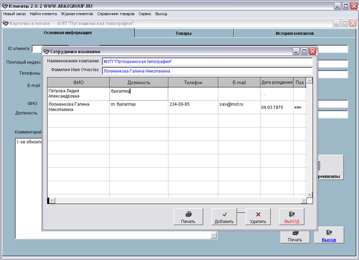Switch to the История контактов tab
Screen dimensions: 359x260
tap(295, 33)
